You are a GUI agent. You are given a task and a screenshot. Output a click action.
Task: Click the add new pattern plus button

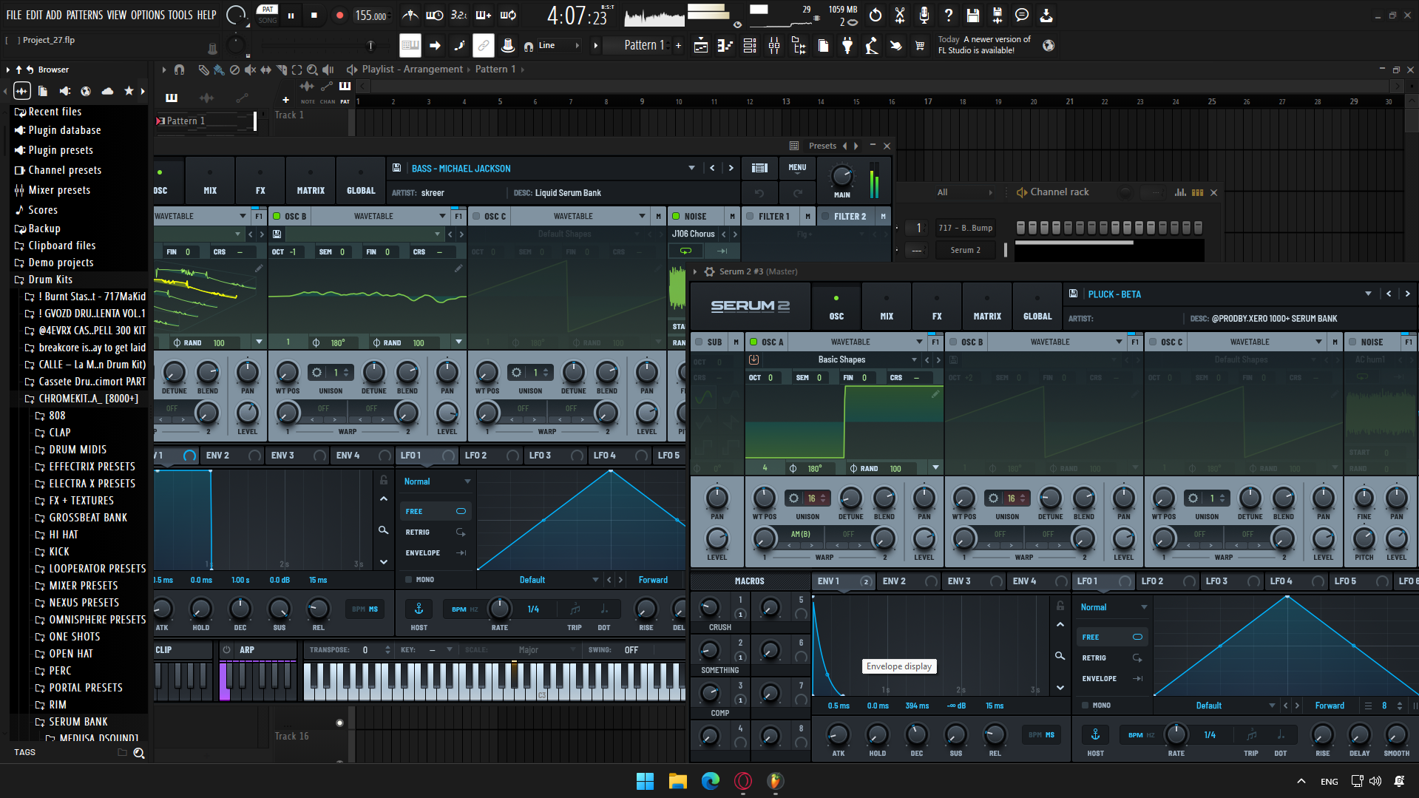coord(678,46)
